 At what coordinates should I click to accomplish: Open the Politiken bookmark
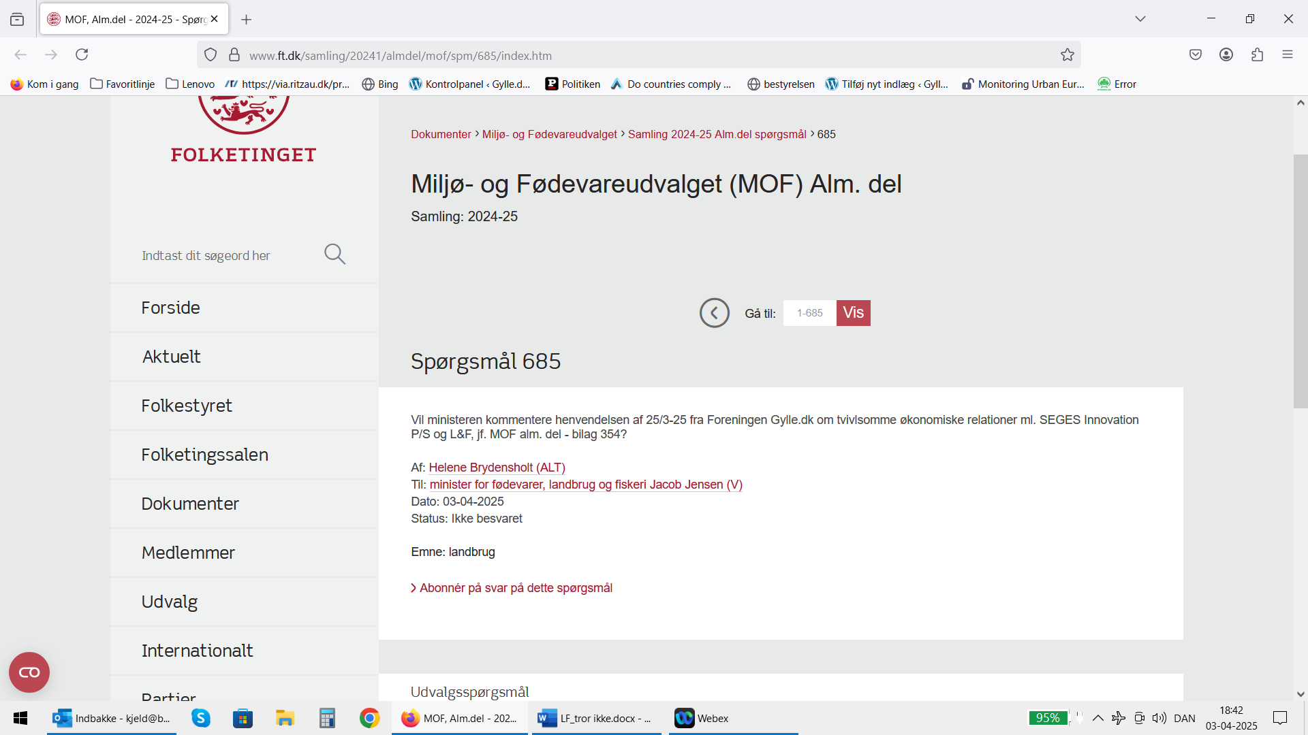pyautogui.click(x=573, y=84)
